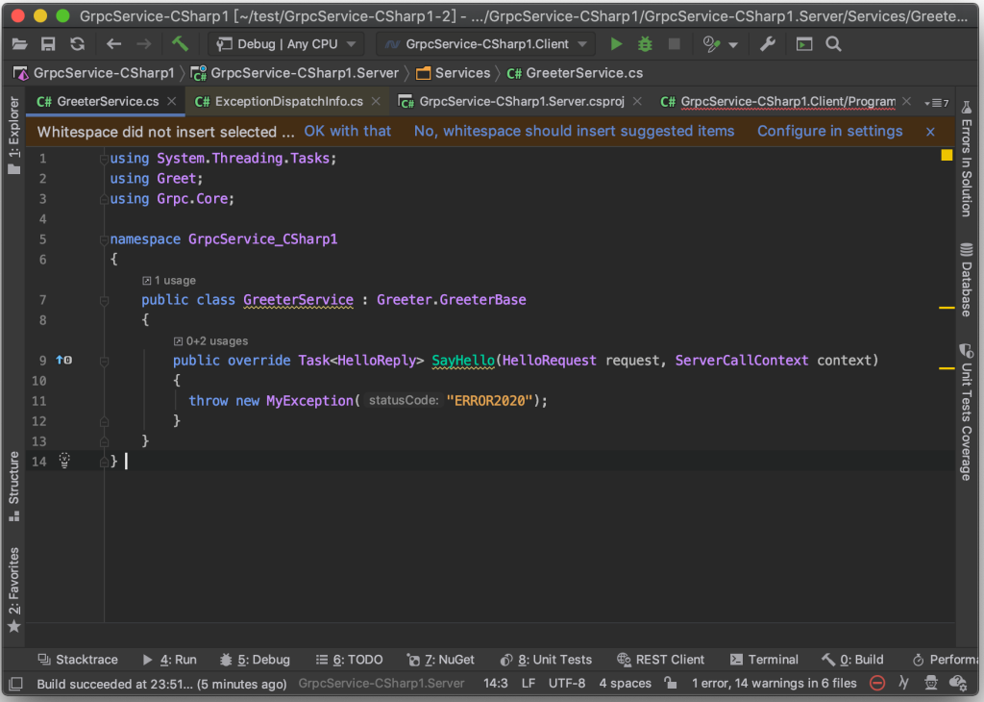This screenshot has width=984, height=702.
Task: Click 'No, whitespace should insert suggested items'
Action: click(574, 131)
